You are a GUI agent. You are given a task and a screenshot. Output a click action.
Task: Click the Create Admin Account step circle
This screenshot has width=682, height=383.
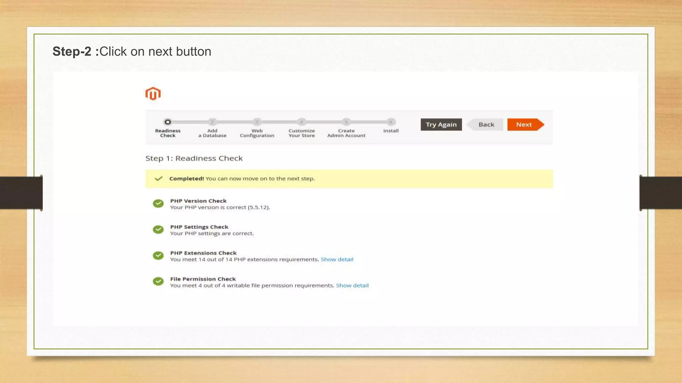(346, 122)
